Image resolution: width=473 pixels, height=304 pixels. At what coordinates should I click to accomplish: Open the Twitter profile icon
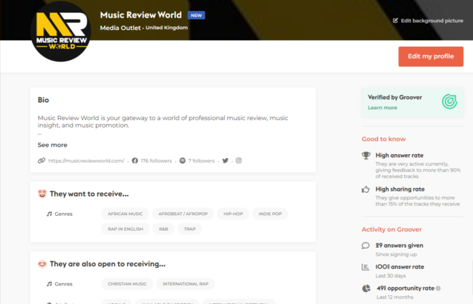tap(225, 161)
